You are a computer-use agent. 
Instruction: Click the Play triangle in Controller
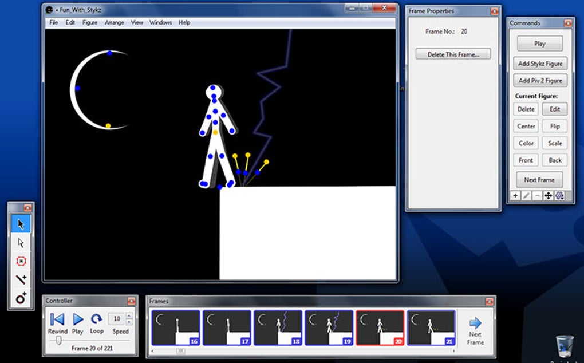pyautogui.click(x=78, y=319)
